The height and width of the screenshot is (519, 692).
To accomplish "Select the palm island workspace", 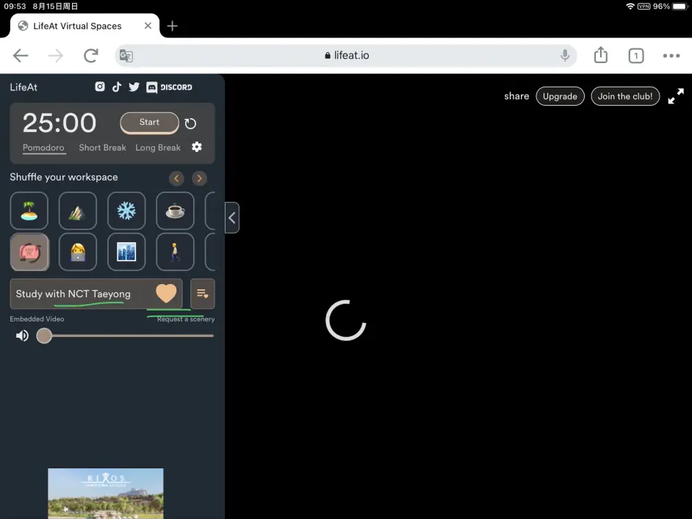I will [x=29, y=211].
